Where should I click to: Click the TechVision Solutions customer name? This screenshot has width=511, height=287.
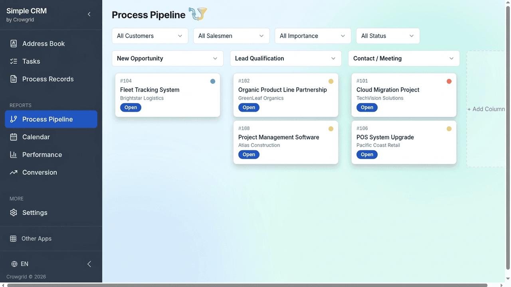(380, 98)
